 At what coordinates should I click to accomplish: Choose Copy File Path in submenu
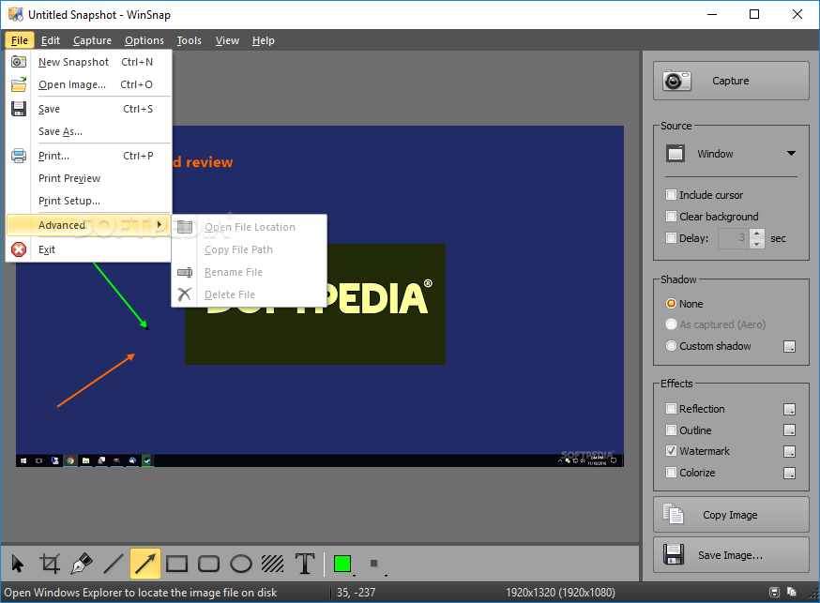[x=249, y=249]
